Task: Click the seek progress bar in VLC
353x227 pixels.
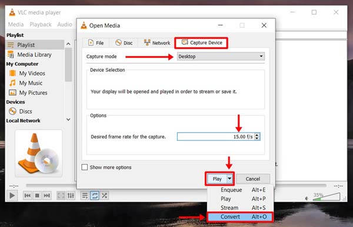Action: coord(176,186)
